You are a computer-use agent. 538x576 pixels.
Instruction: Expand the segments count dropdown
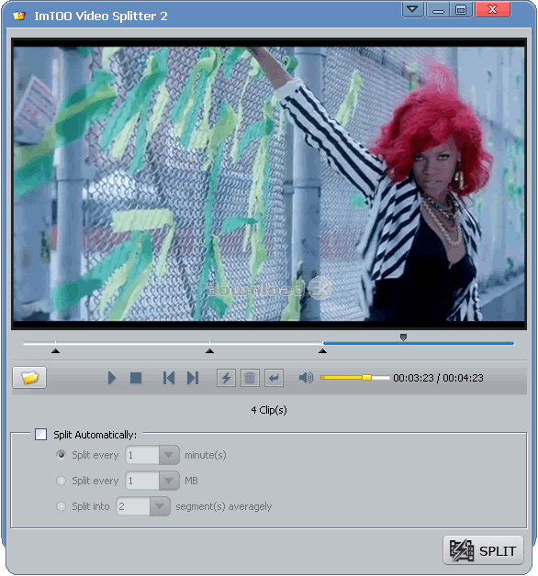pos(160,506)
